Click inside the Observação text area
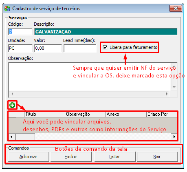This screenshot has height=172, width=187. tap(90, 77)
